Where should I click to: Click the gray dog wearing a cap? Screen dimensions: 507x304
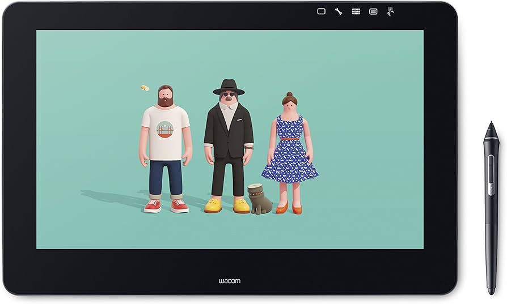[260, 199]
